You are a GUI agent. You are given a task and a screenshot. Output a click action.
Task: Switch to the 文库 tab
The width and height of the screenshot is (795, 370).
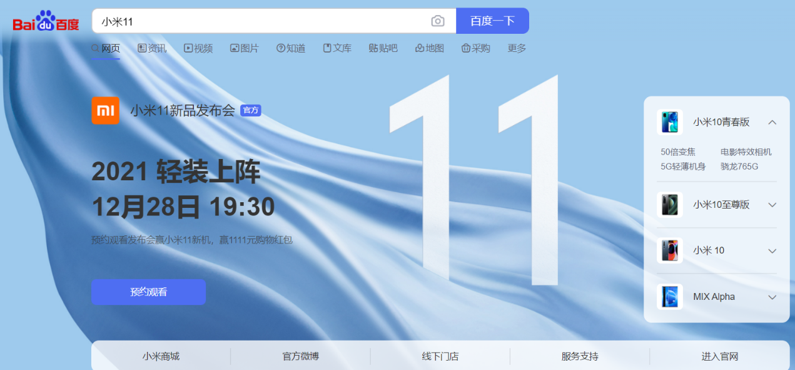[x=337, y=48]
